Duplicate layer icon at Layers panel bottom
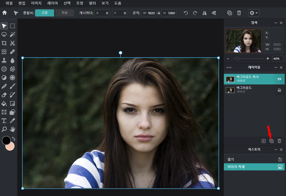The height and width of the screenshot is (196, 286). (272, 141)
